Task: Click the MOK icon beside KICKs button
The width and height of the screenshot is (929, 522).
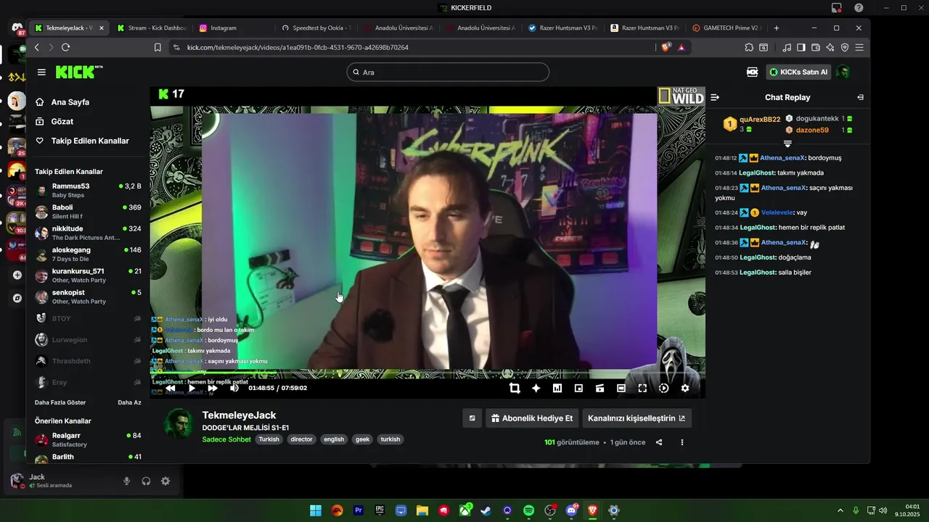Action: (x=752, y=72)
